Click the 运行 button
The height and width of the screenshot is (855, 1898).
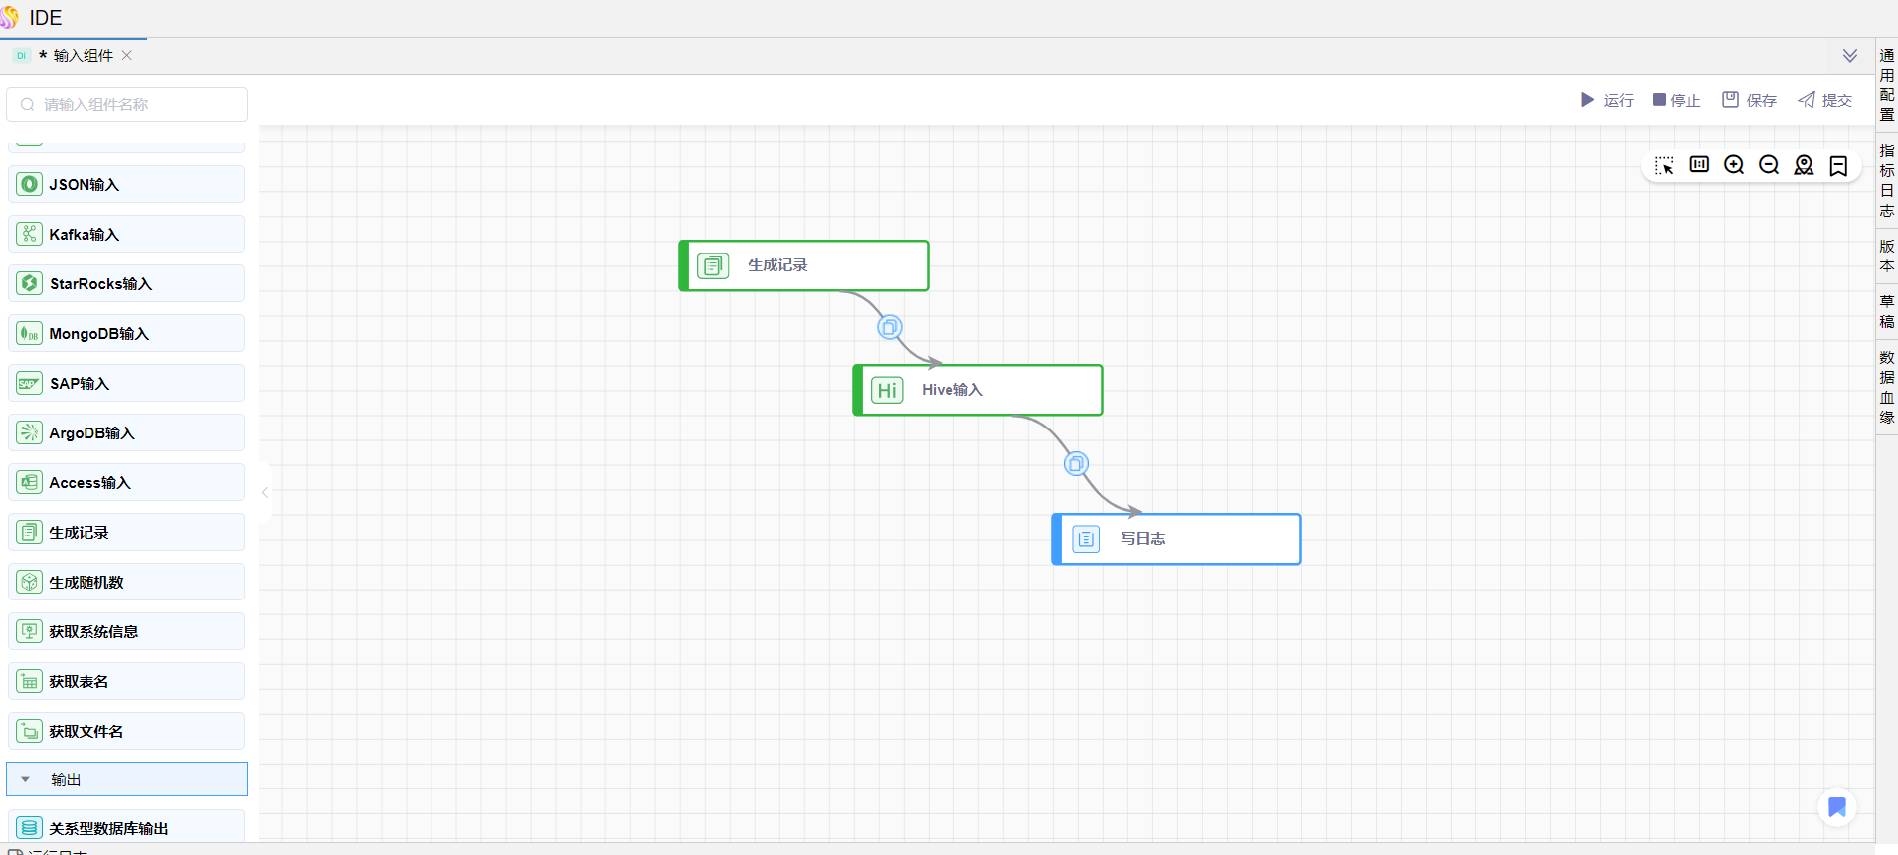point(1607,100)
